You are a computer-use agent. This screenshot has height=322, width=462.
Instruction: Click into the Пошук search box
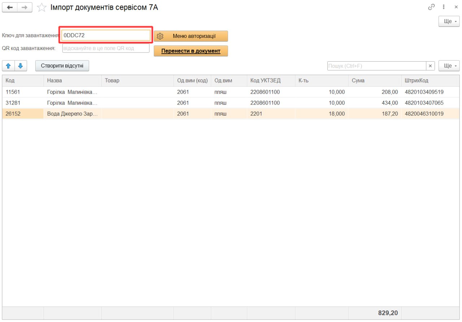[376, 66]
